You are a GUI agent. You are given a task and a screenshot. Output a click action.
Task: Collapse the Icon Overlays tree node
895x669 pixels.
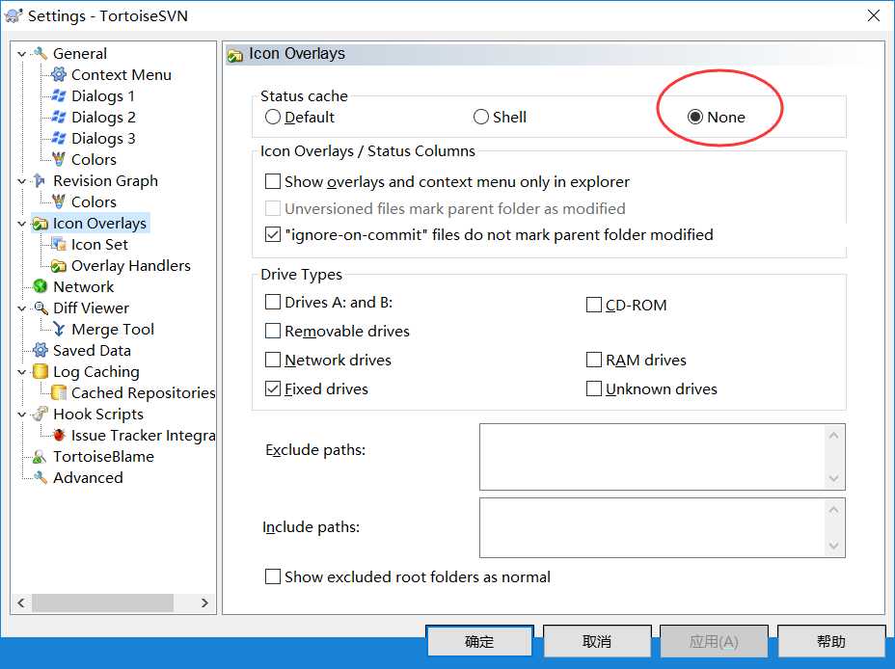pos(21,224)
